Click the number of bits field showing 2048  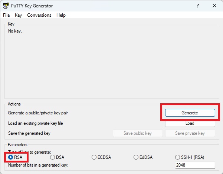point(195,165)
